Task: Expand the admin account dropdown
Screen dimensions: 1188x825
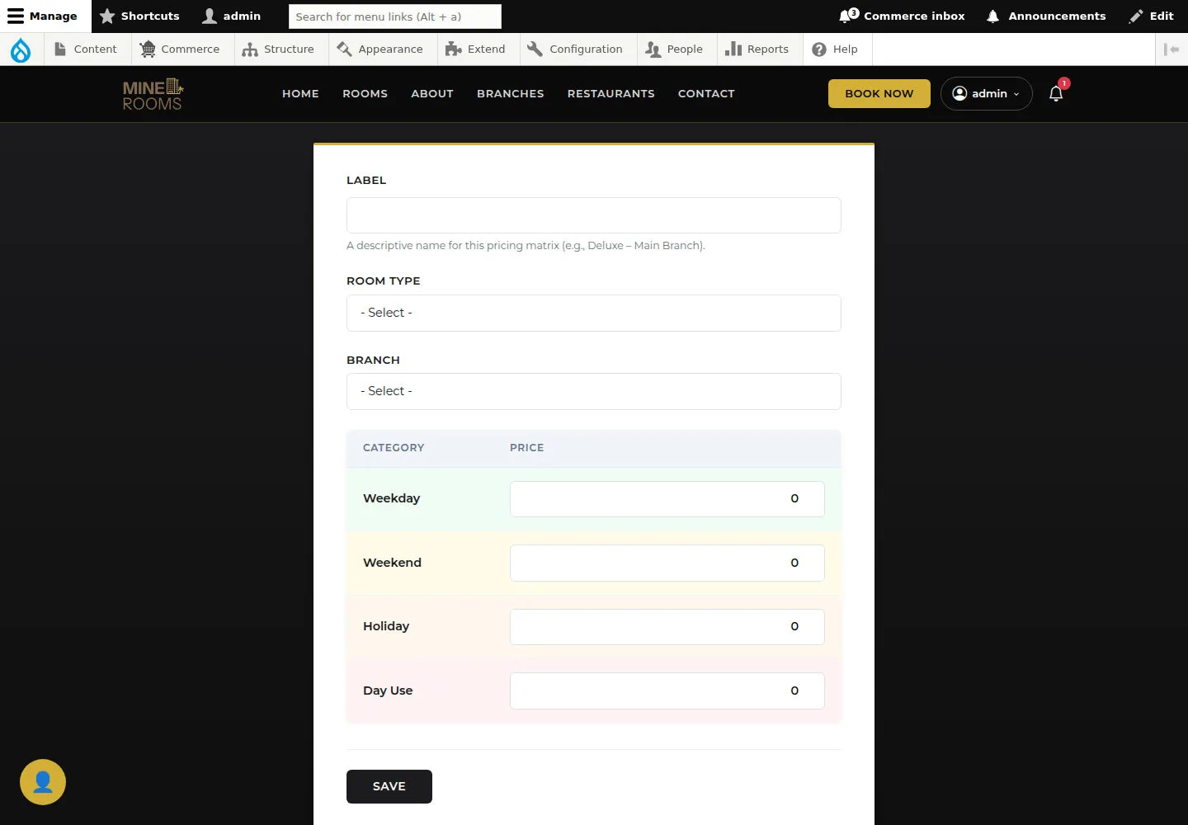Action: [x=987, y=94]
